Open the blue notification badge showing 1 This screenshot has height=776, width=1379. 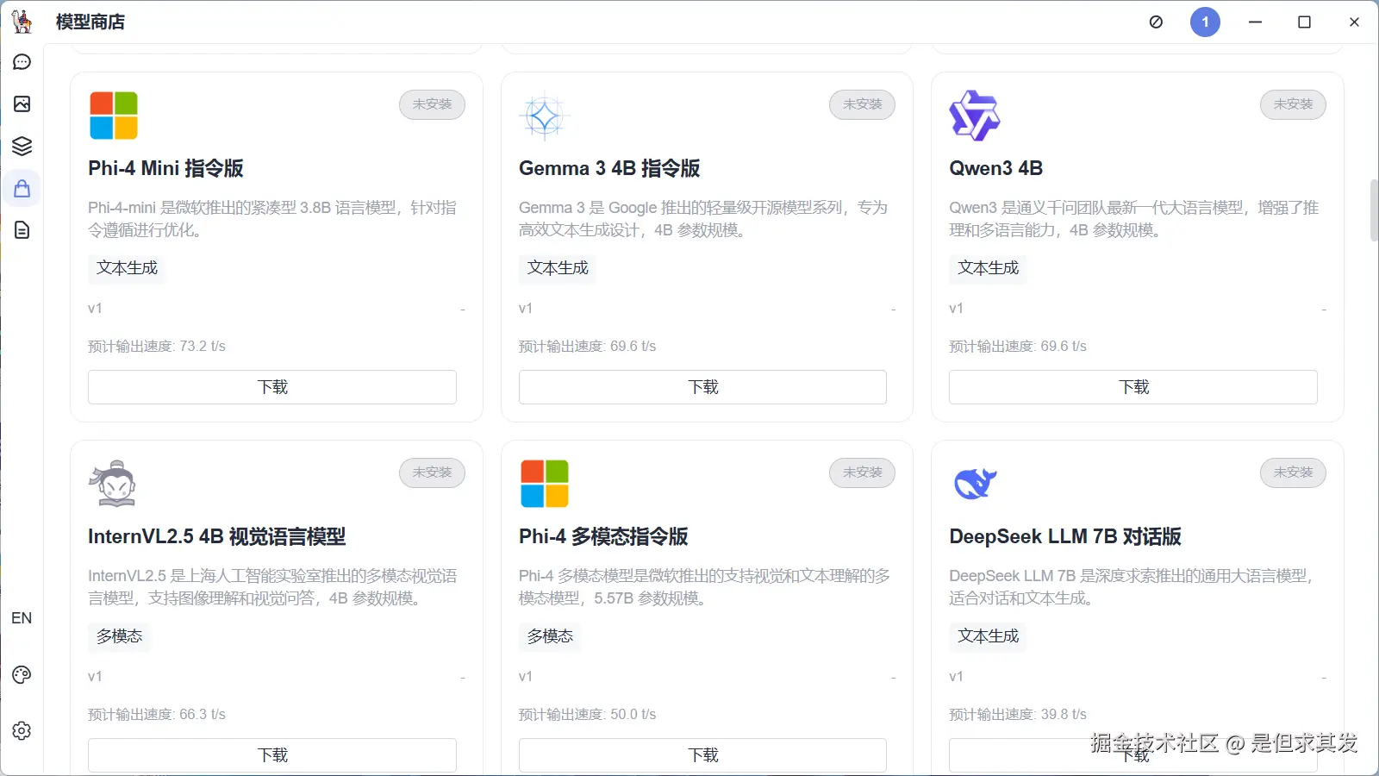tap(1205, 22)
